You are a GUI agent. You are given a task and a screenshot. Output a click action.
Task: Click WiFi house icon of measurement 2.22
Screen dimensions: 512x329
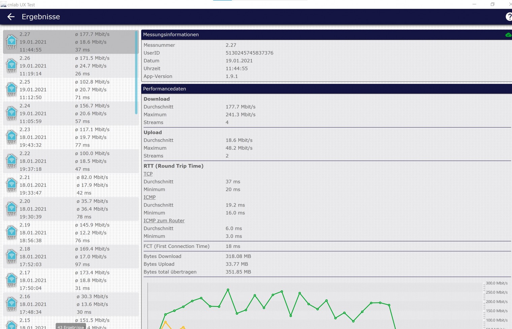[12, 161]
